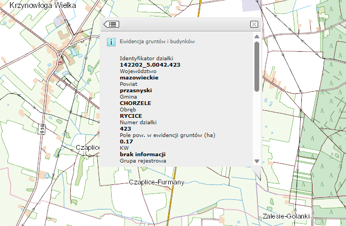
Task: Click the Zalesie-Golanki map label
Action: point(286,216)
